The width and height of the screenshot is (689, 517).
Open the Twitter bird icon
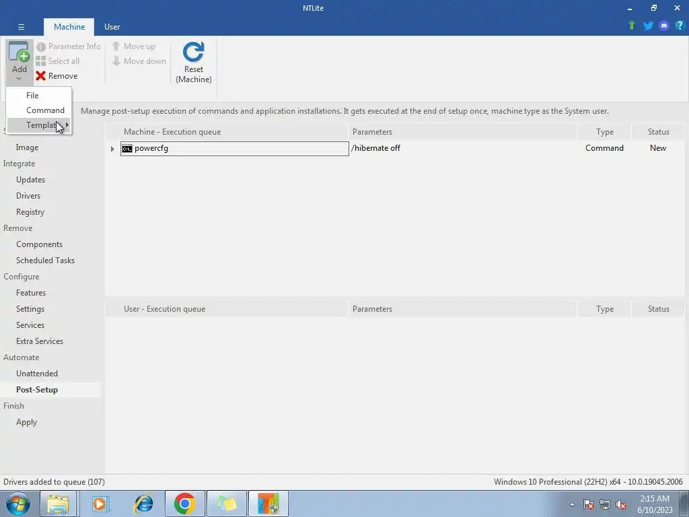coord(648,26)
